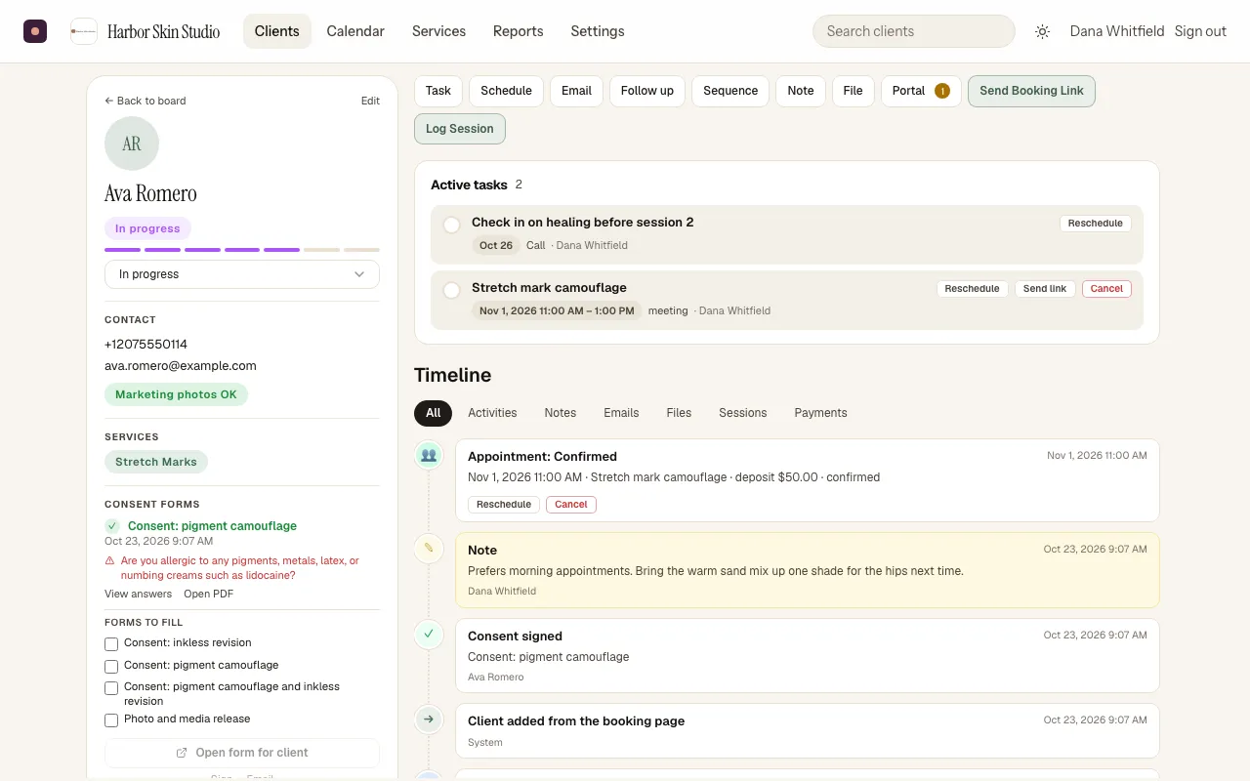The width and height of the screenshot is (1250, 781).
Task: Click Open form for client button
Action: (x=242, y=753)
